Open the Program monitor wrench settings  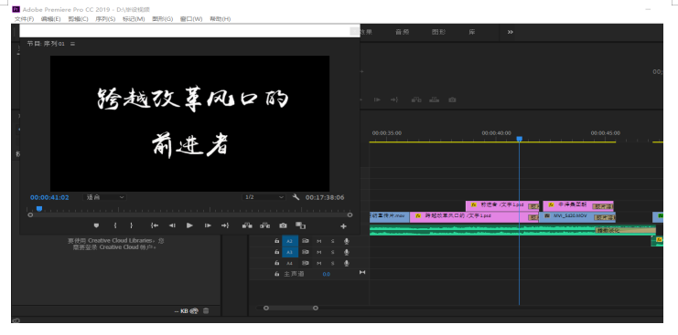click(296, 197)
